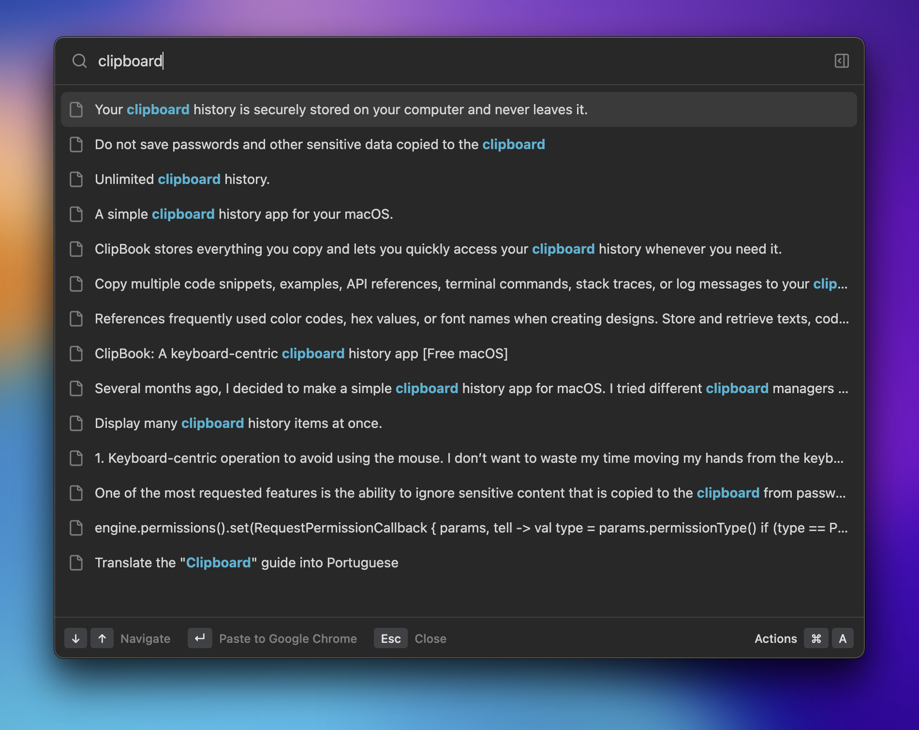Click the Command key symbol
Screen dimensions: 919x730
[816, 639]
